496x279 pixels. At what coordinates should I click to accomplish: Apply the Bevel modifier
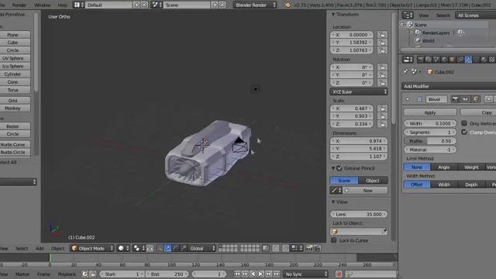[430, 112]
